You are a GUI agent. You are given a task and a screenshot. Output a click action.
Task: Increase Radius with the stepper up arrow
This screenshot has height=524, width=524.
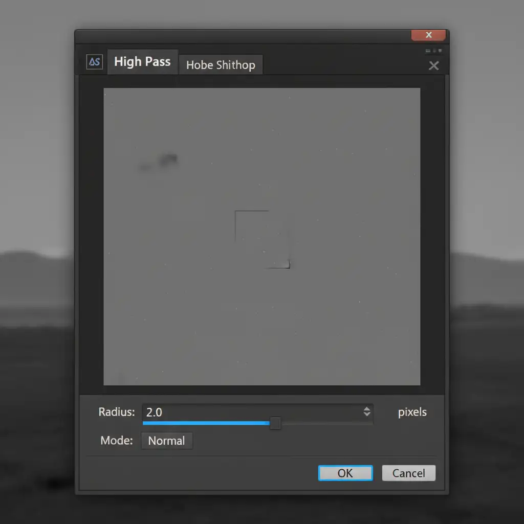367,409
